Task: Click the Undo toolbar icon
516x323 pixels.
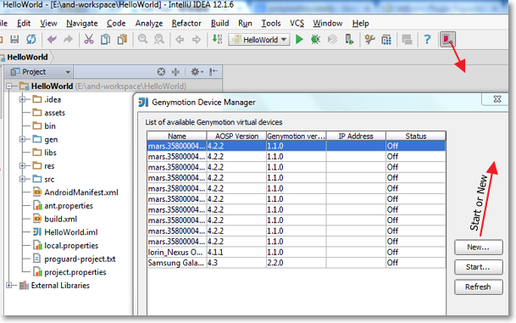Action: 52,40
